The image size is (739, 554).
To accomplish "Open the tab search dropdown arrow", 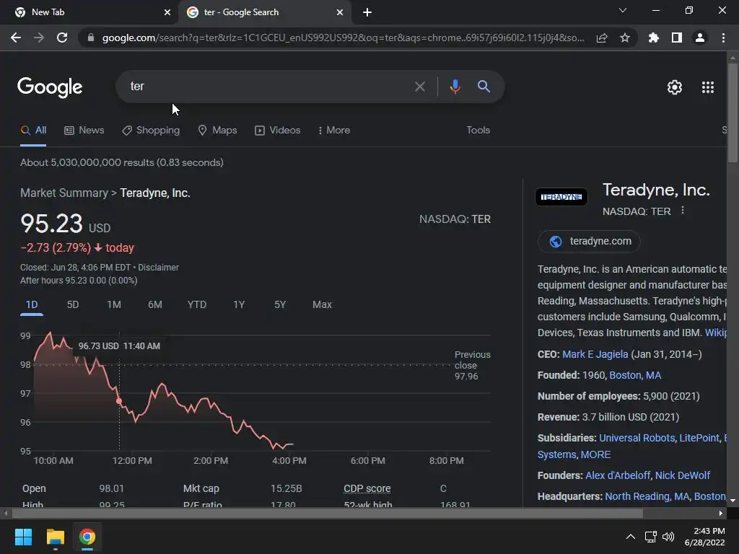I will [x=623, y=10].
